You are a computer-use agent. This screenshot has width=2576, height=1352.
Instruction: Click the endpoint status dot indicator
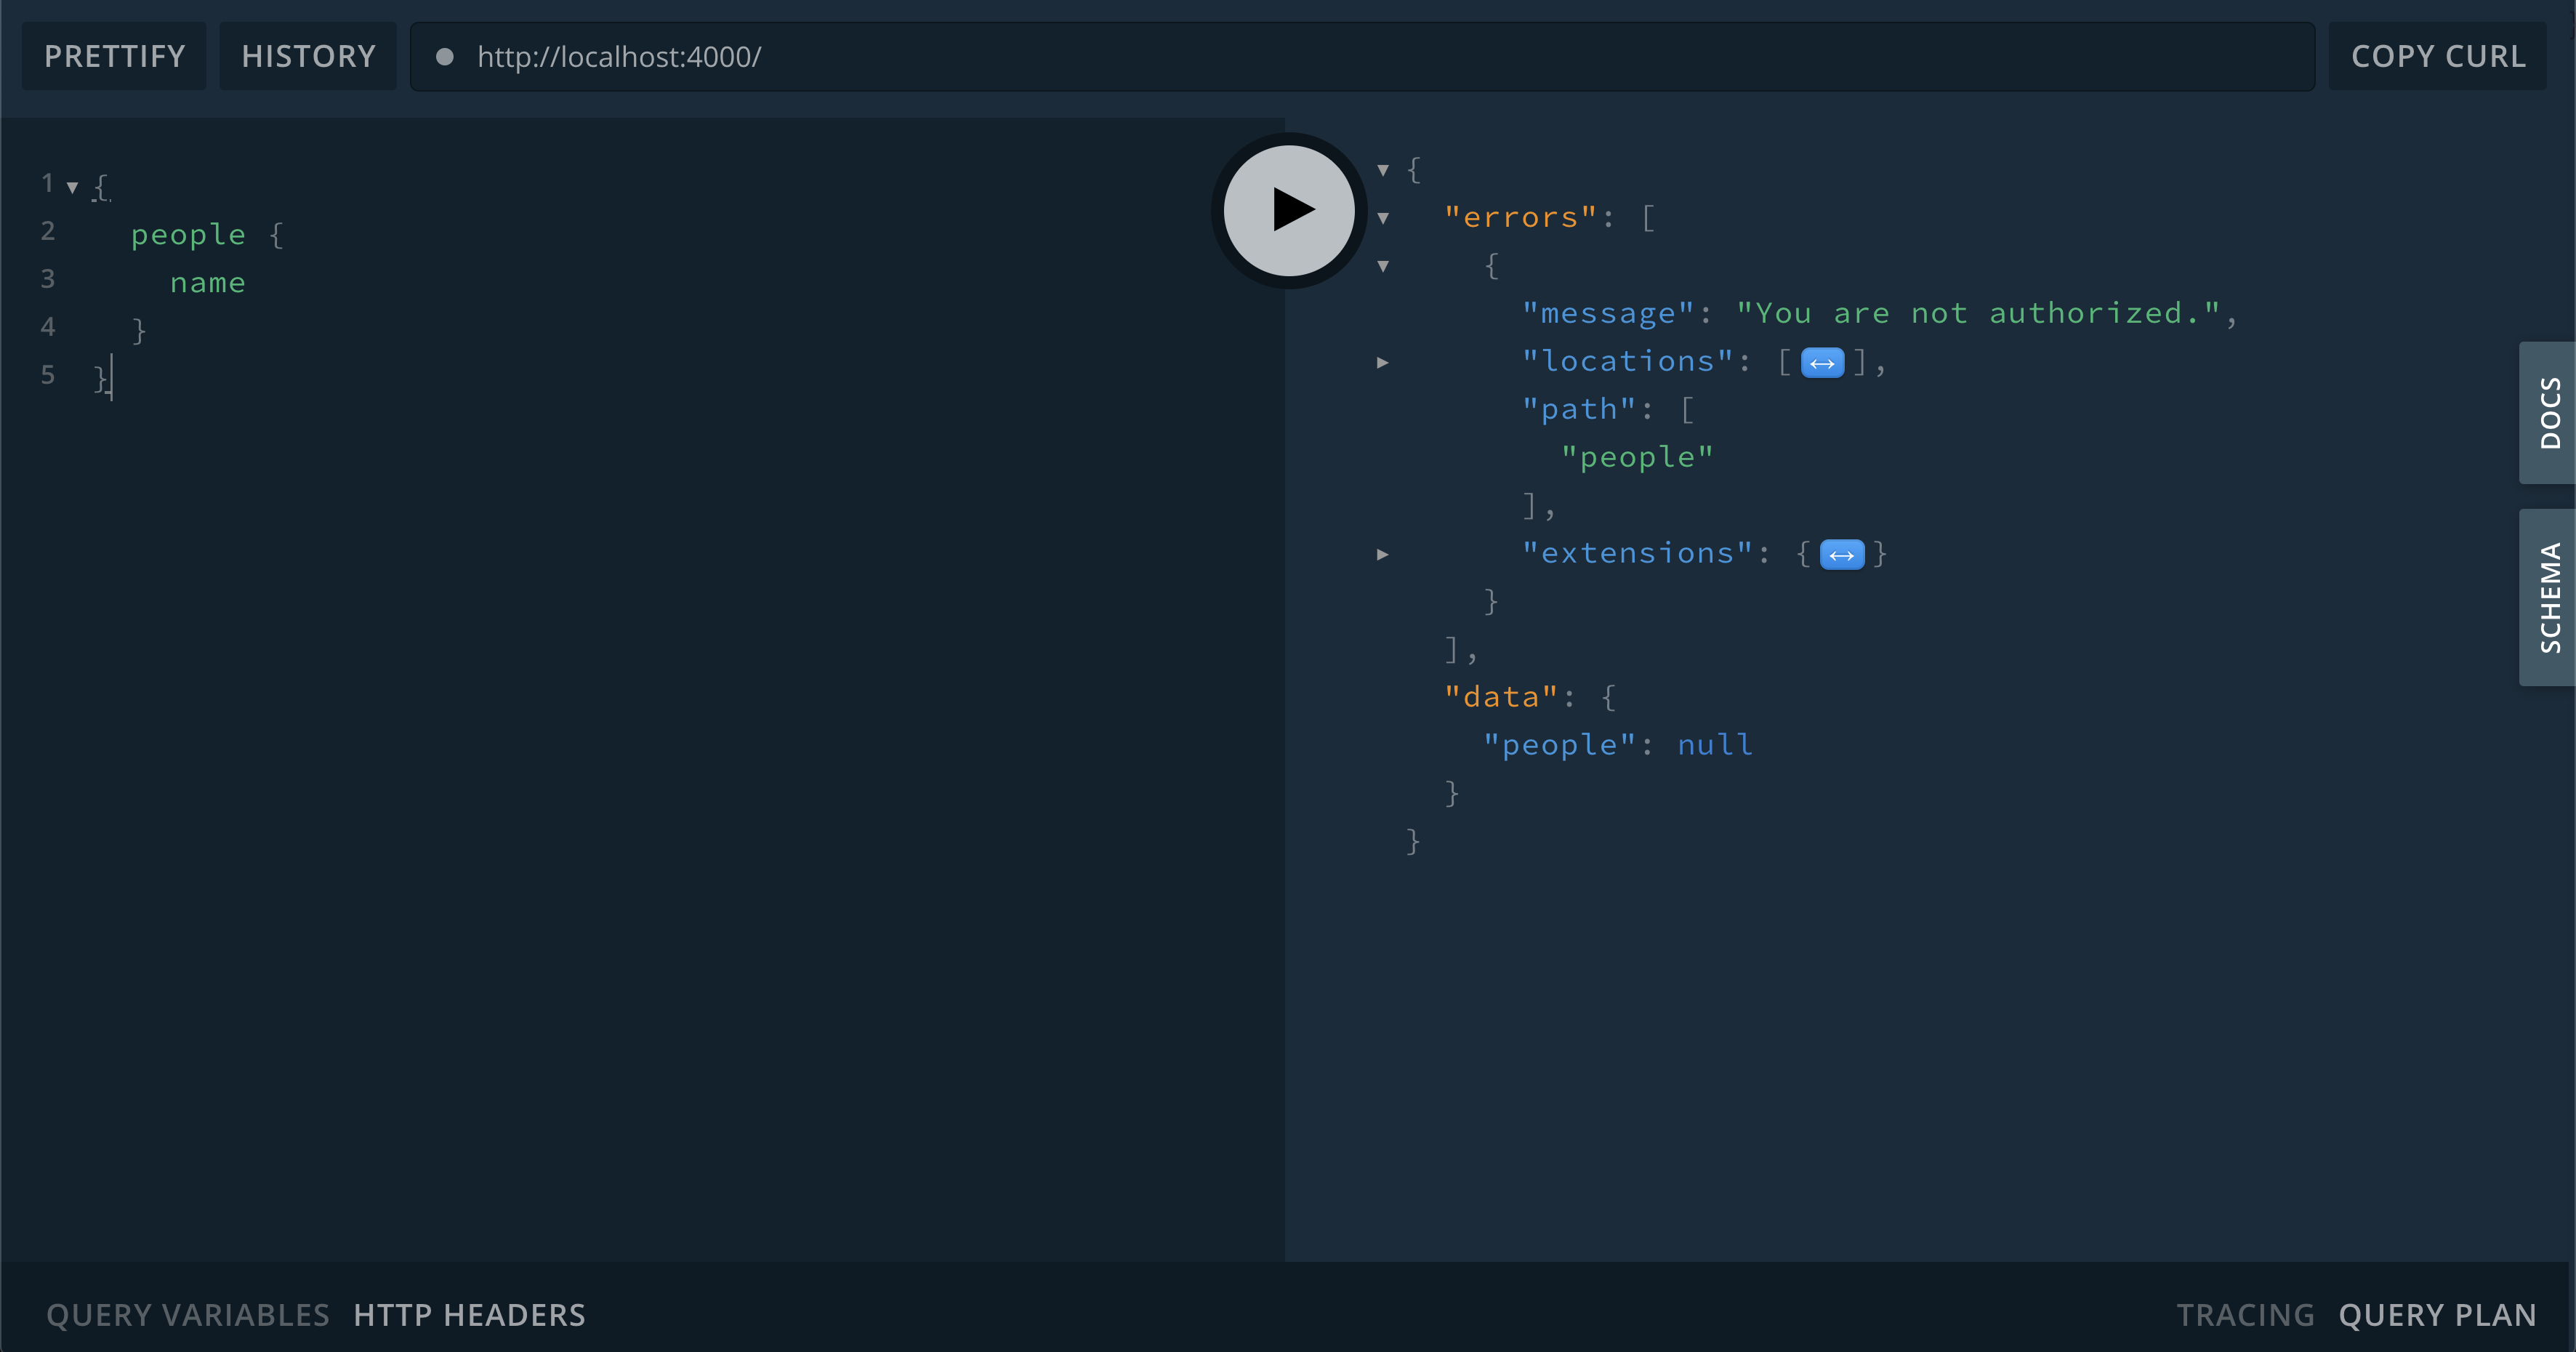(x=445, y=57)
